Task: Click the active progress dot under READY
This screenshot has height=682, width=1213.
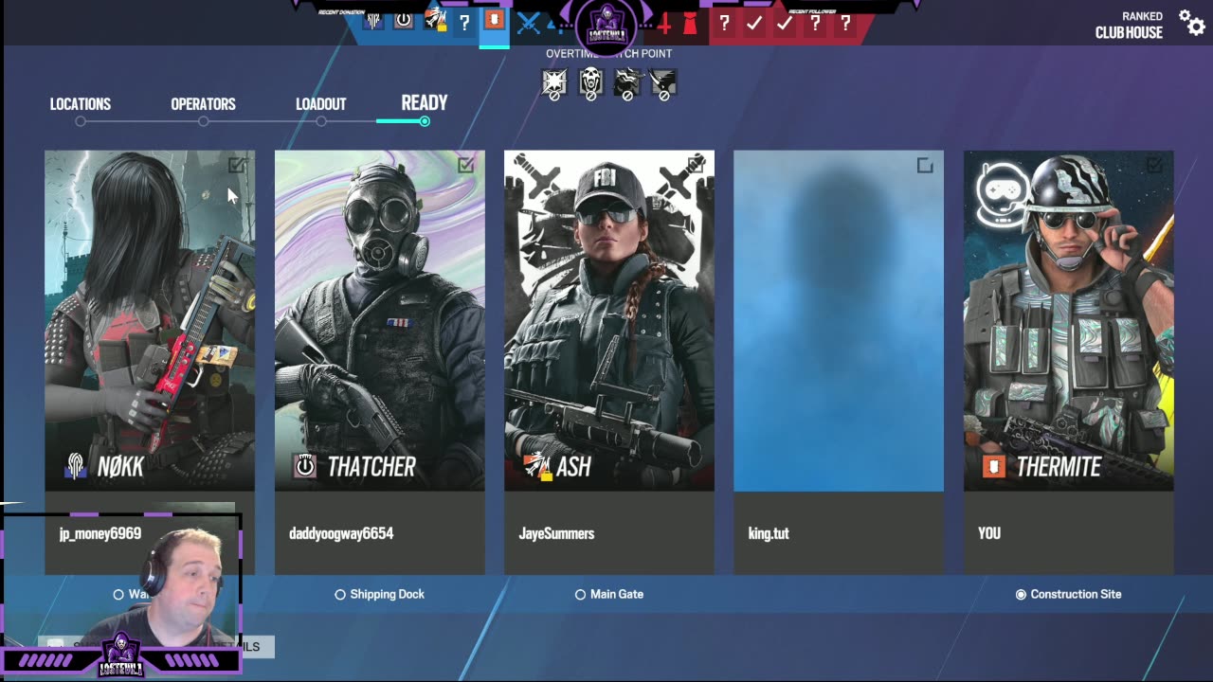Action: (x=425, y=121)
